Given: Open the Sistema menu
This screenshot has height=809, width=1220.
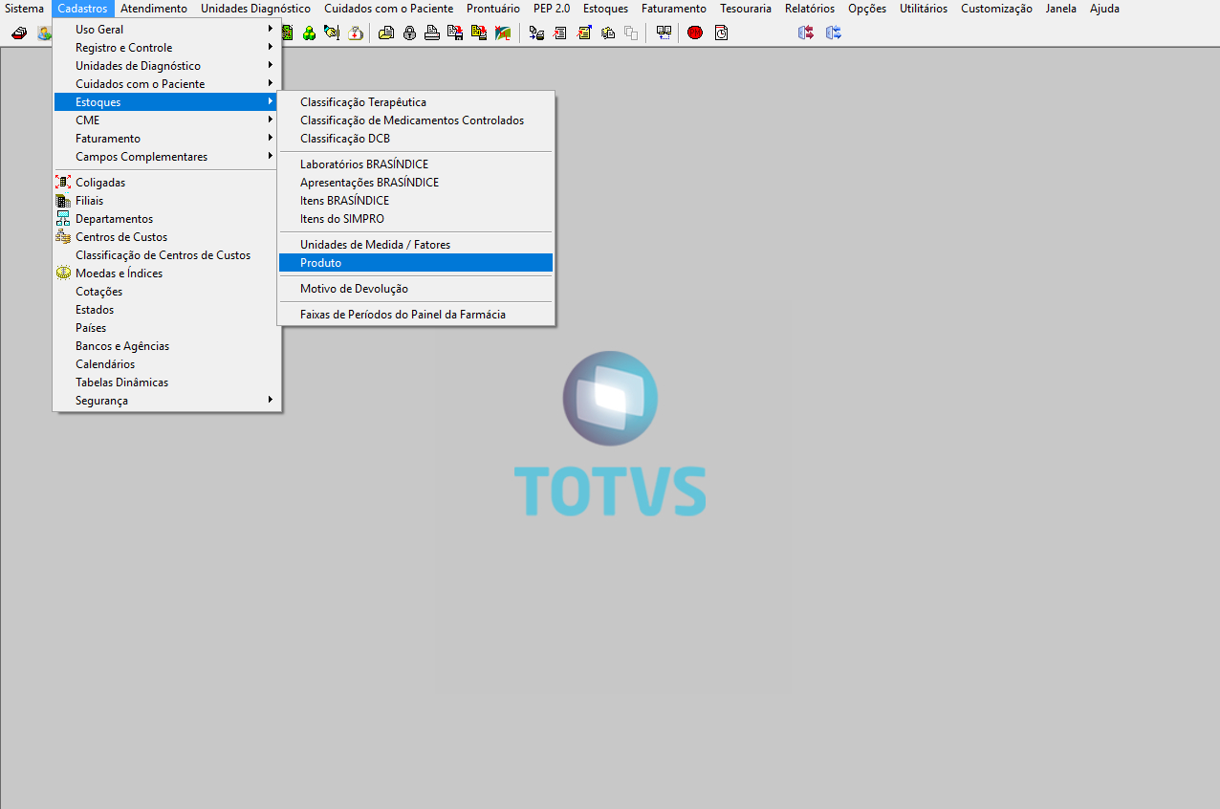Looking at the screenshot, I should pos(24,9).
